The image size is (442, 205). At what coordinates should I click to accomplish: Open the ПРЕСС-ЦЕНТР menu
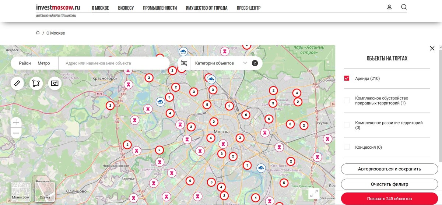[249, 8]
